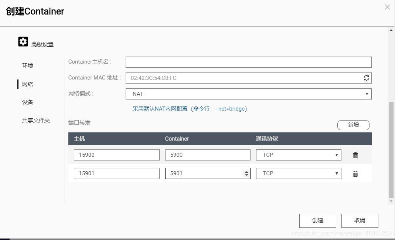395x240 pixels.
Task: Click the 主机 column header
Action: coord(79,139)
